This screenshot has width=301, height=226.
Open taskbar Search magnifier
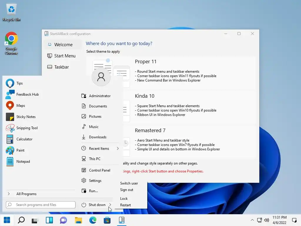coord(21,220)
